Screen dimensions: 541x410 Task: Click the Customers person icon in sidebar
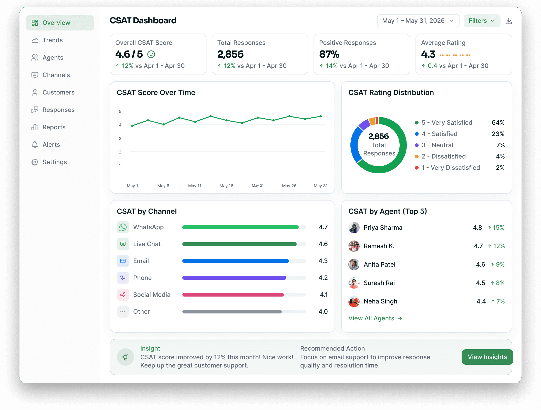click(x=35, y=92)
